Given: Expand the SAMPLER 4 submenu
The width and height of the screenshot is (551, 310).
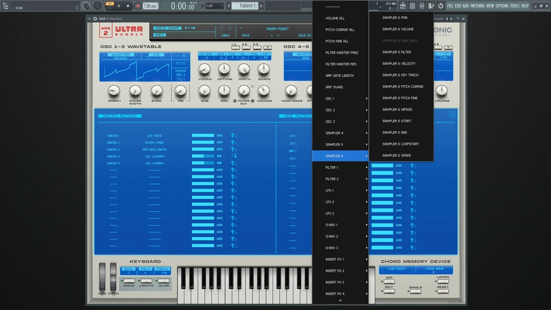Looking at the screenshot, I should pyautogui.click(x=340, y=133).
